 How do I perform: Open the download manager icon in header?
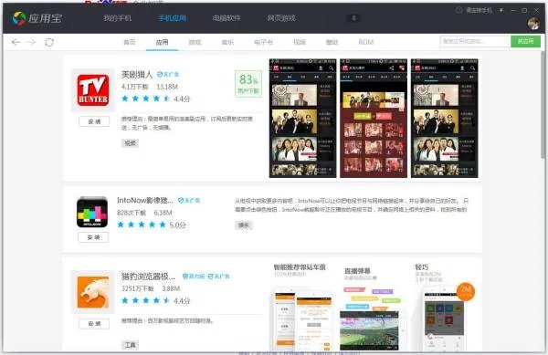coord(353,18)
